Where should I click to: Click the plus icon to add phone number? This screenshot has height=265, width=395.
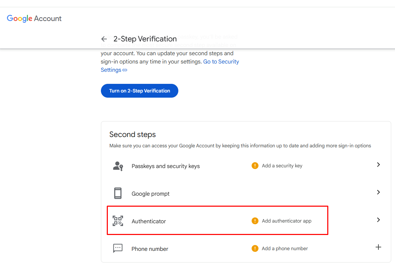[378, 247]
